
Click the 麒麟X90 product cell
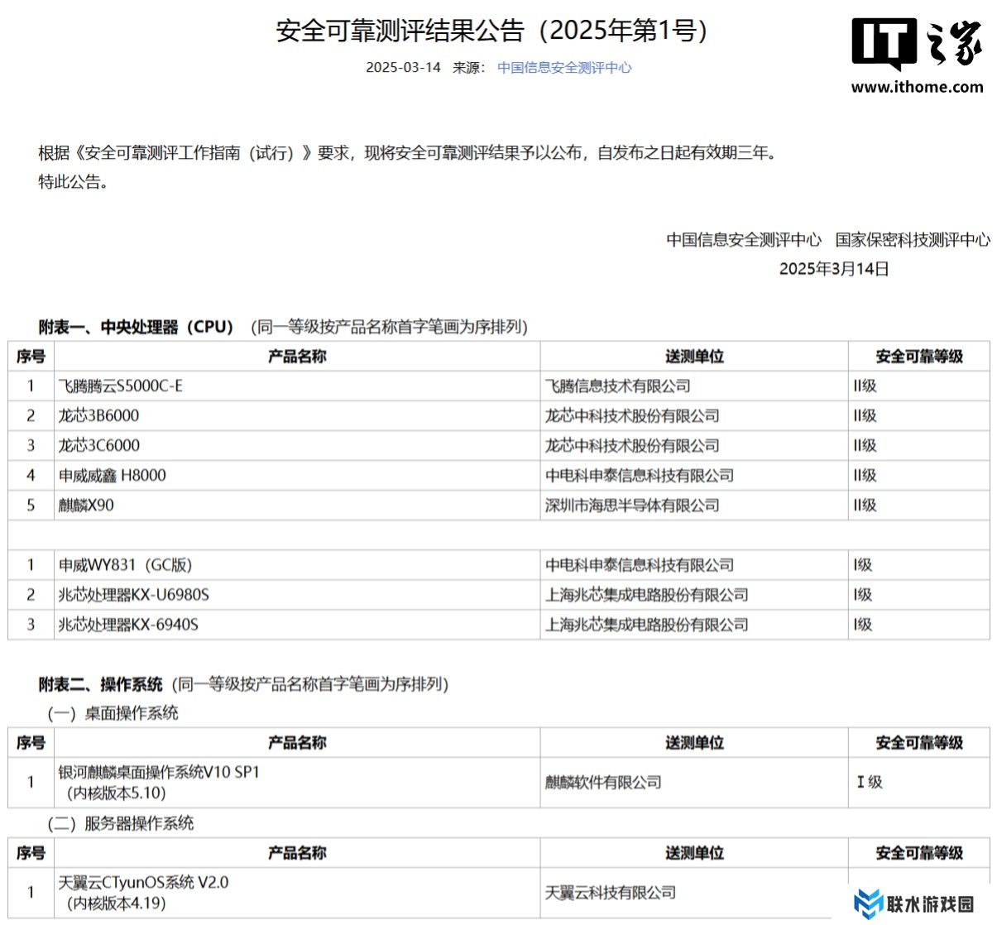[x=86, y=506]
